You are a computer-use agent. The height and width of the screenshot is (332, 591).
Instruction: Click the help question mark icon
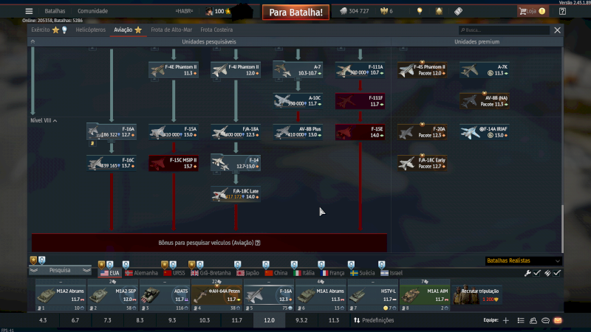pyautogui.click(x=257, y=242)
